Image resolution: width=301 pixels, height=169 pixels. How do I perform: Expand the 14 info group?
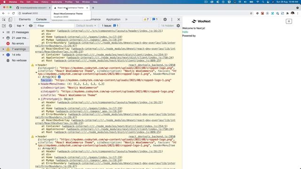pyautogui.click(x=3, y=54)
